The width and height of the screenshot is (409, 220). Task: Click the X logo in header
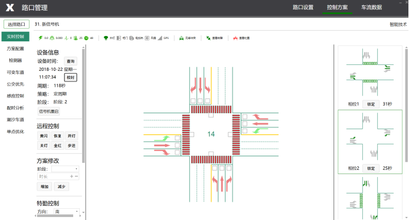click(x=10, y=8)
